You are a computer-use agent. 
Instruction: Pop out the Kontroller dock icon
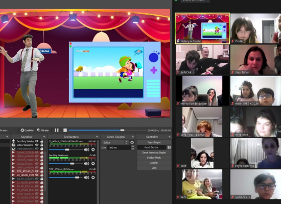pyautogui.click(x=169, y=137)
